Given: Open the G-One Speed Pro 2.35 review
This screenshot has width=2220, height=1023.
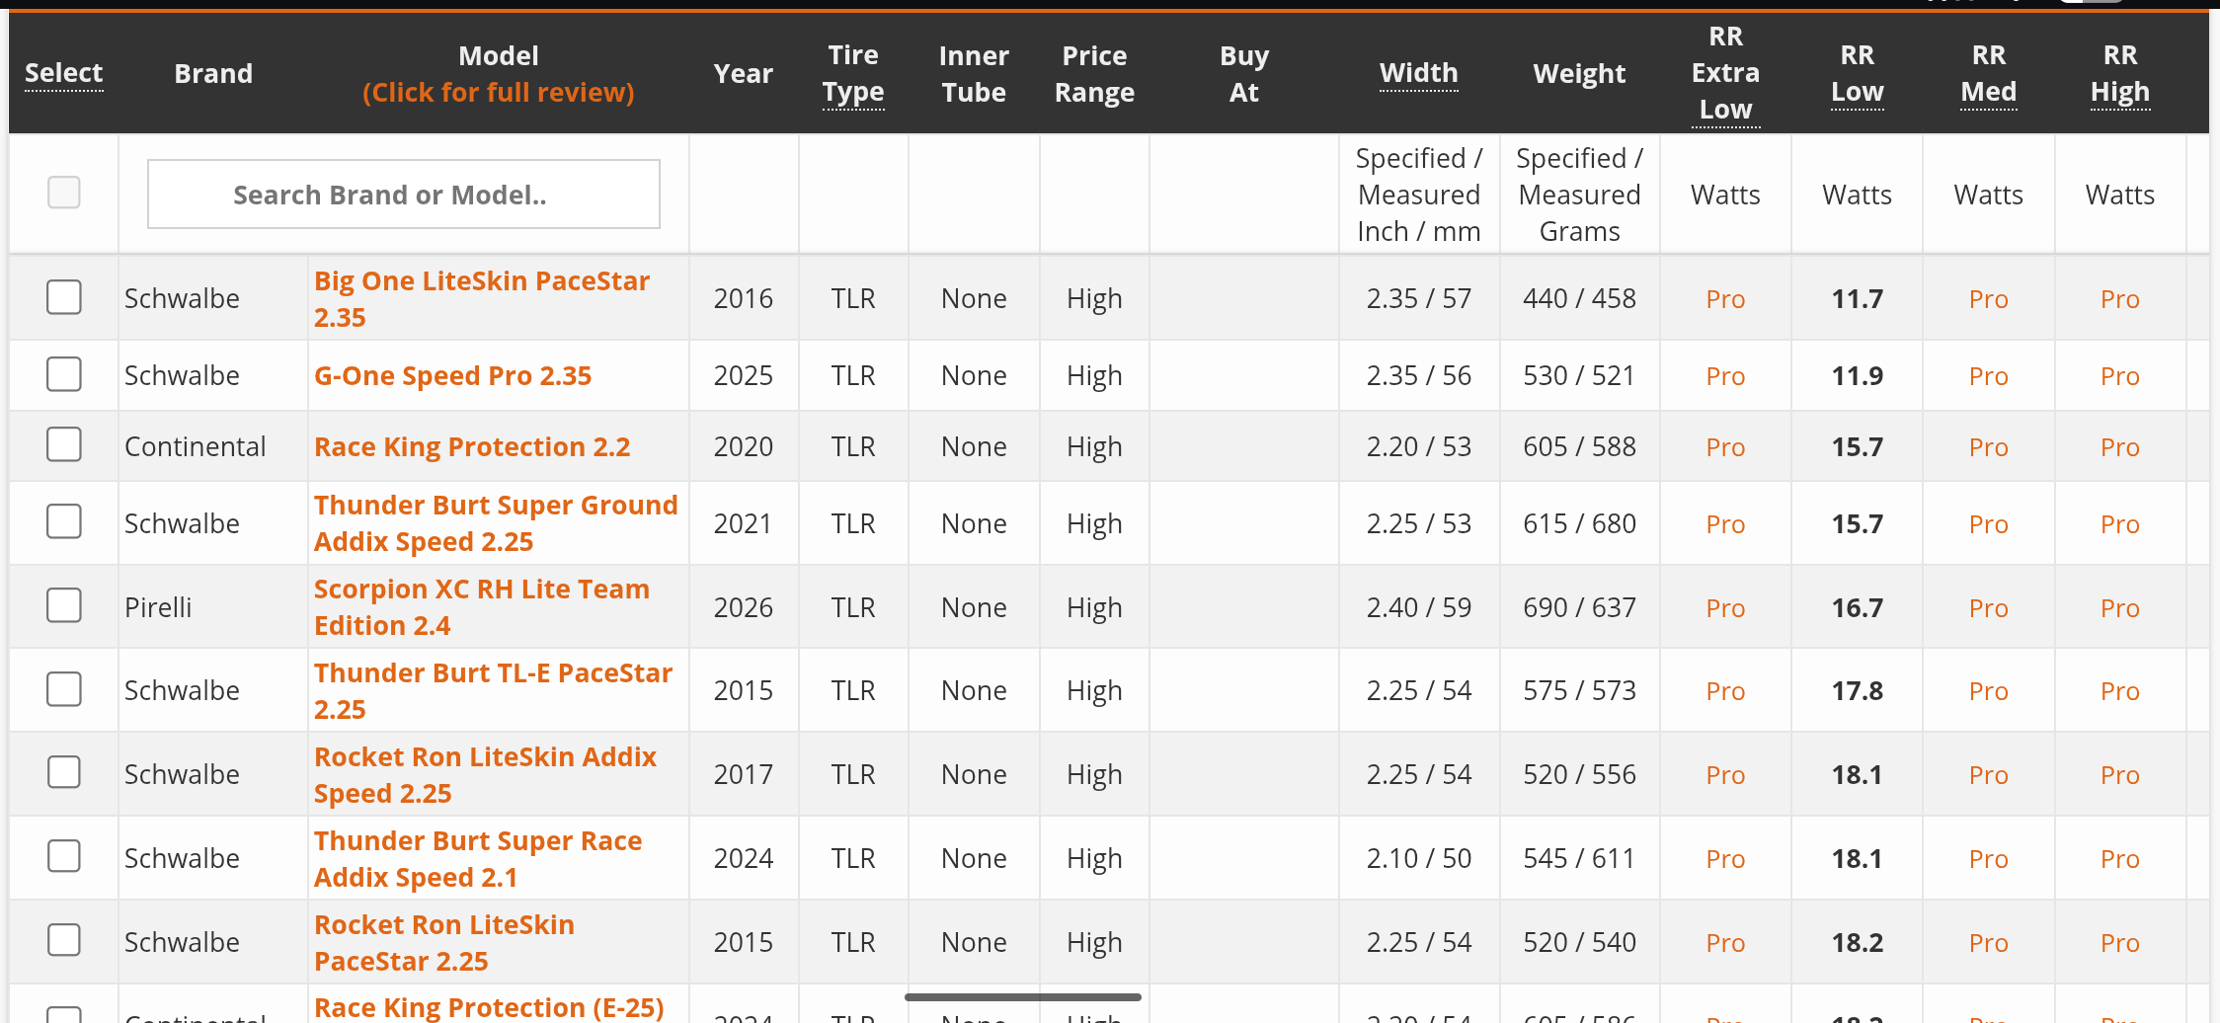Looking at the screenshot, I should (452, 376).
